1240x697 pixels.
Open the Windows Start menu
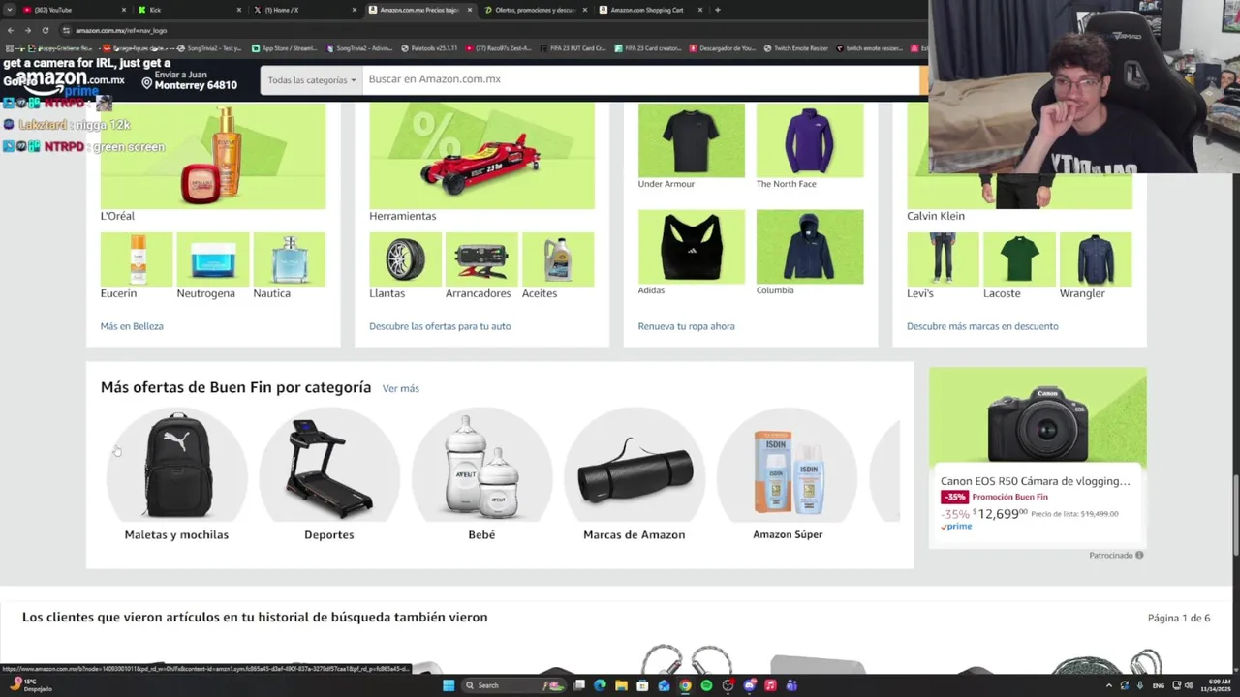tap(449, 685)
